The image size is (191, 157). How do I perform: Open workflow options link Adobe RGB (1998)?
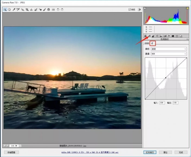(x=90, y=152)
